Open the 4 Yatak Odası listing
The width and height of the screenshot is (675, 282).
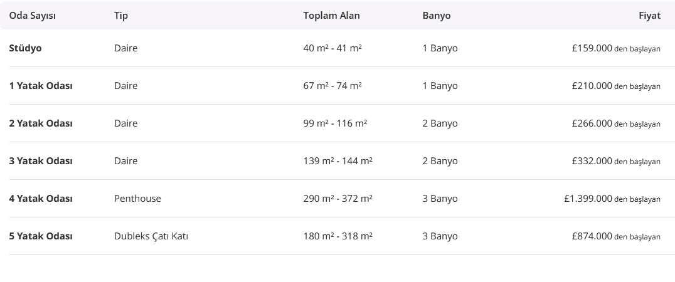pyautogui.click(x=41, y=199)
